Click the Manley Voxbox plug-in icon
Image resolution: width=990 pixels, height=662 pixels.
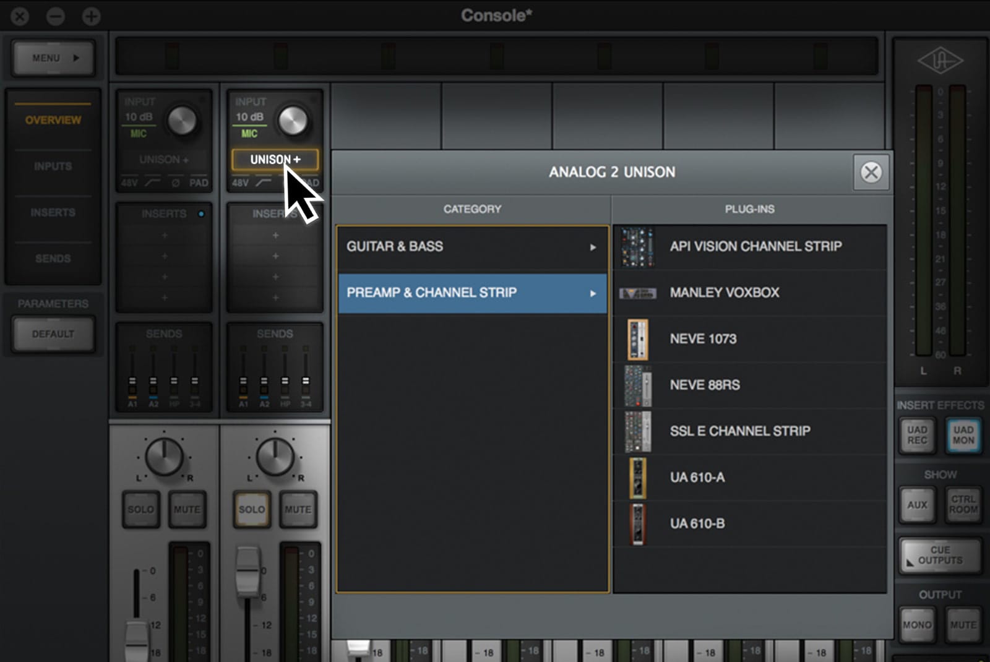point(638,293)
